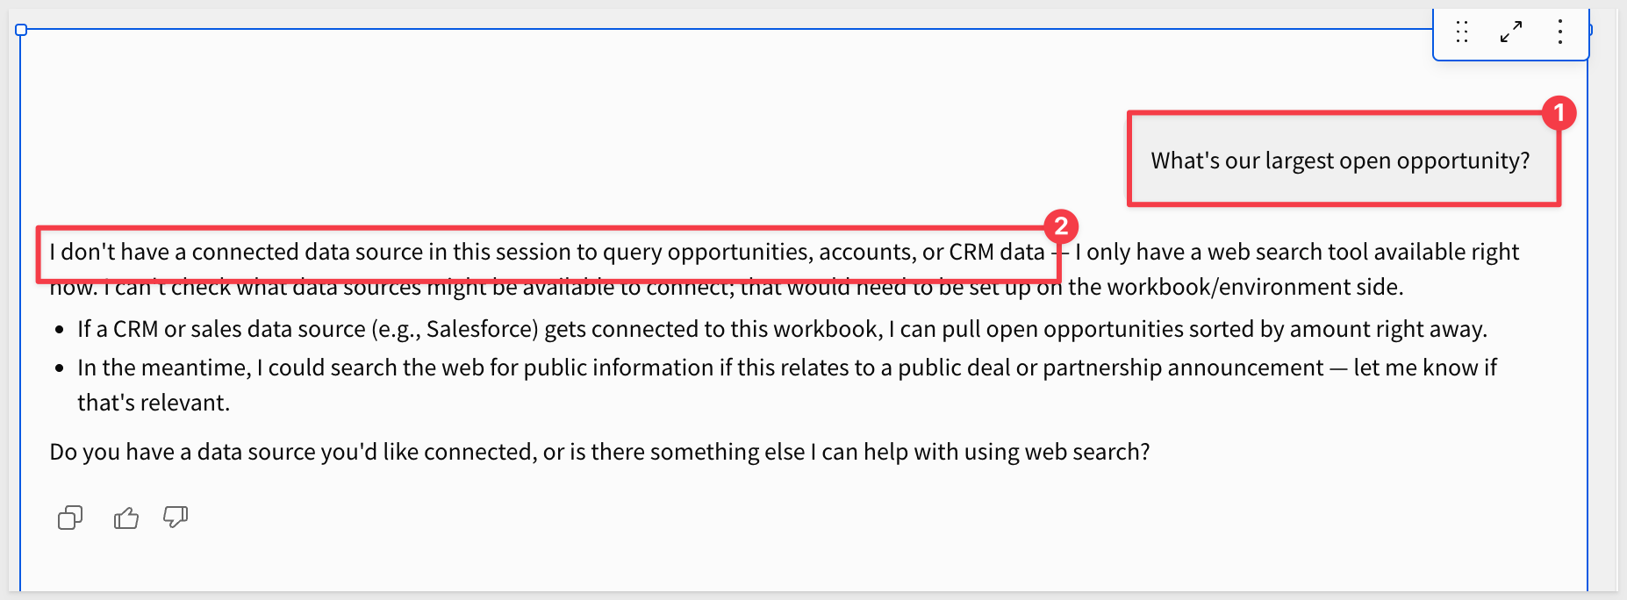The height and width of the screenshot is (600, 1627).
Task: Click the top-left selection handle square
Action: point(21,30)
